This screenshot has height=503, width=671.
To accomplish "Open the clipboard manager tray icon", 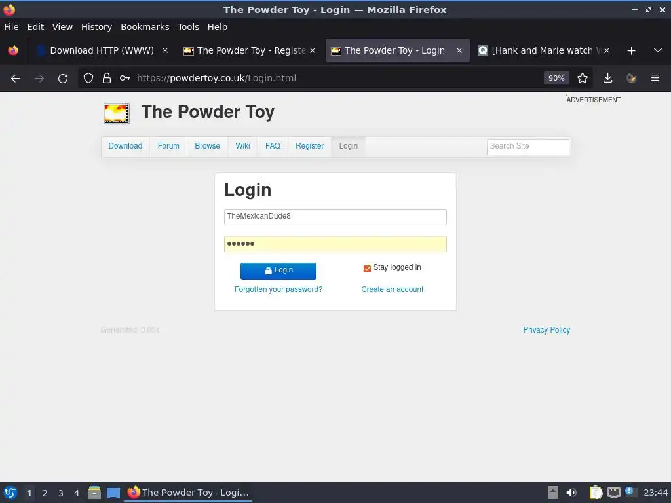I will tap(596, 493).
